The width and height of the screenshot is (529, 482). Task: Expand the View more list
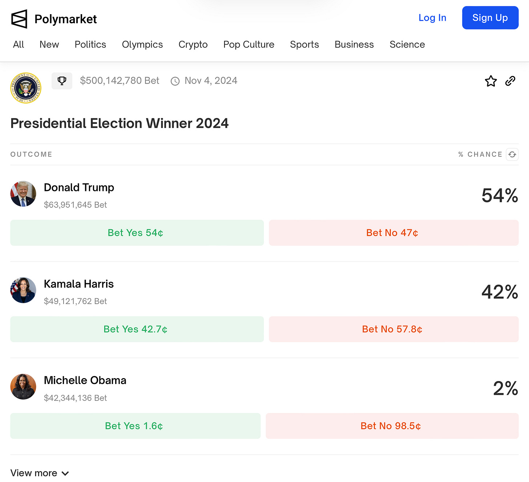pos(40,473)
